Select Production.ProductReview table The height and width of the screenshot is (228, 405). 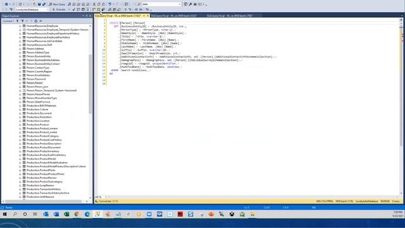coord(42,177)
